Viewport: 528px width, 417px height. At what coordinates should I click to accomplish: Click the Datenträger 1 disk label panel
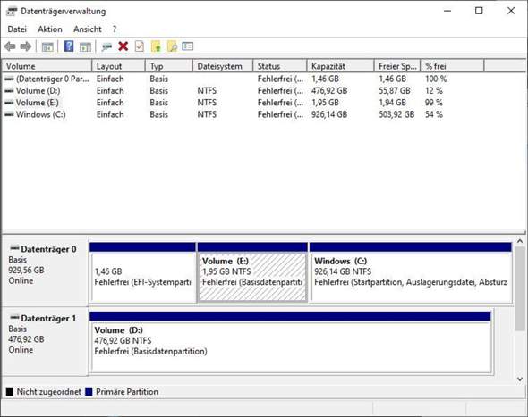point(45,341)
